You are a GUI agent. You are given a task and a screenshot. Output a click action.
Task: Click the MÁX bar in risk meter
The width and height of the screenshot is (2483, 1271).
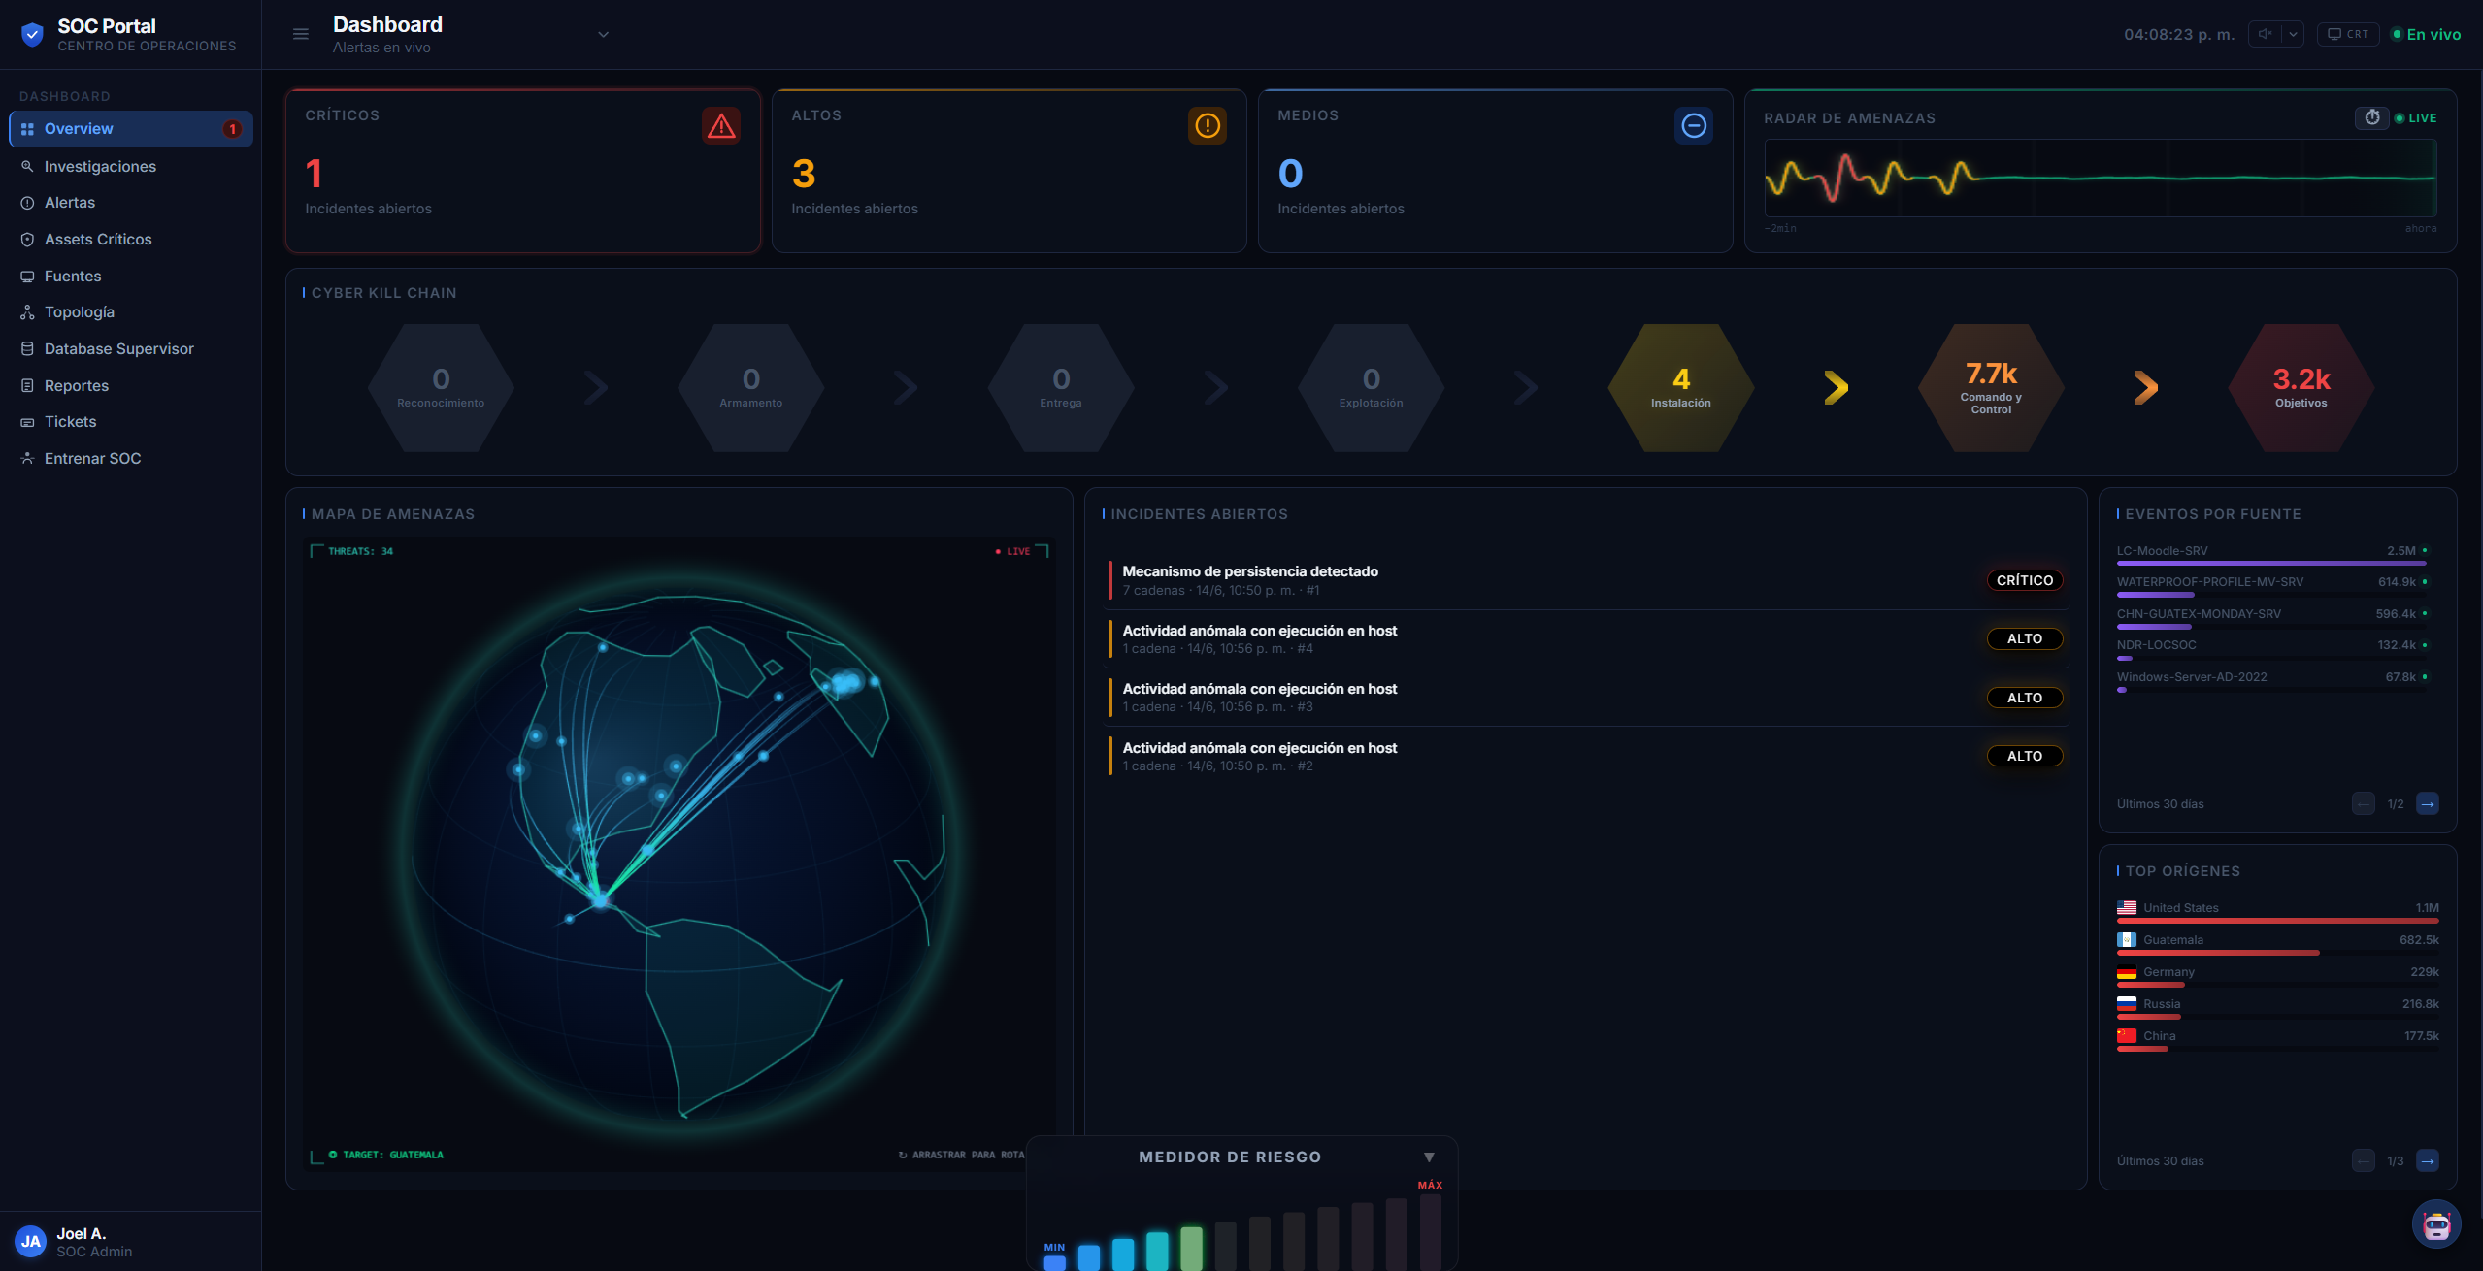click(1431, 1230)
